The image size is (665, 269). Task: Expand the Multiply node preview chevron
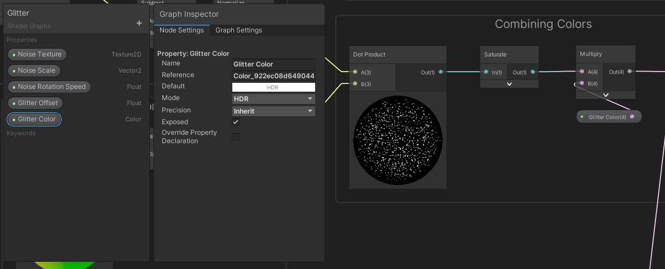coord(606,95)
